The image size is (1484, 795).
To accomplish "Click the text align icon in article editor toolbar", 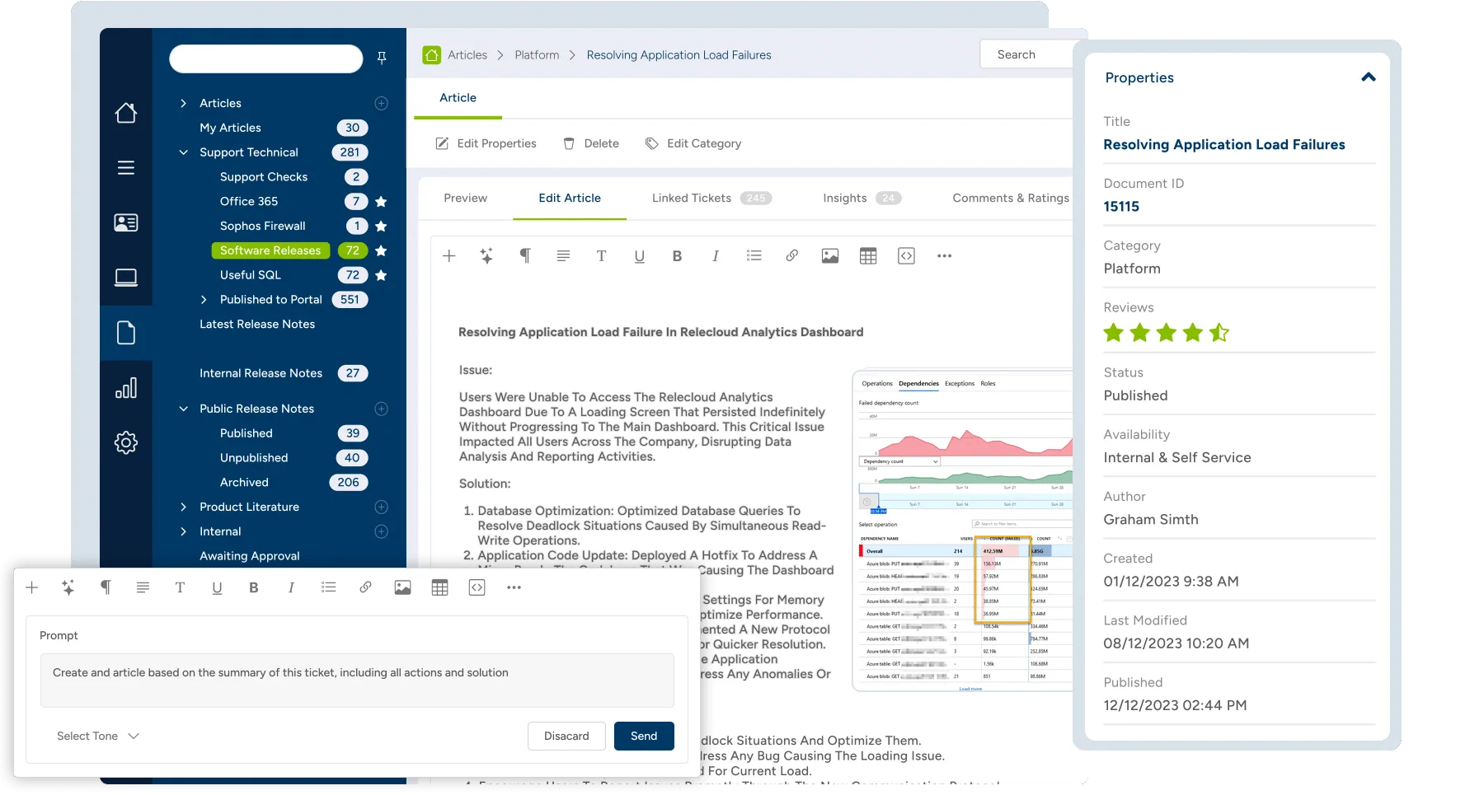I will (x=563, y=256).
